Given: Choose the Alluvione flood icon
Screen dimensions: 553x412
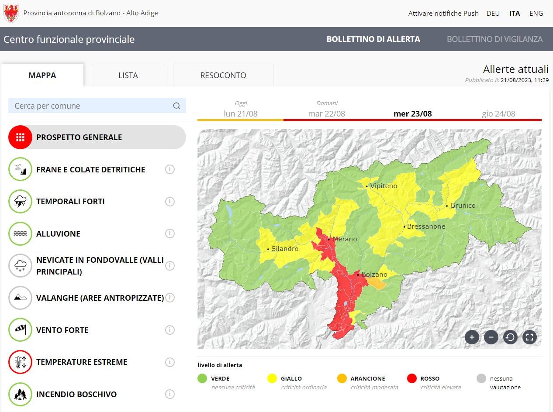Looking at the screenshot, I should tap(20, 233).
